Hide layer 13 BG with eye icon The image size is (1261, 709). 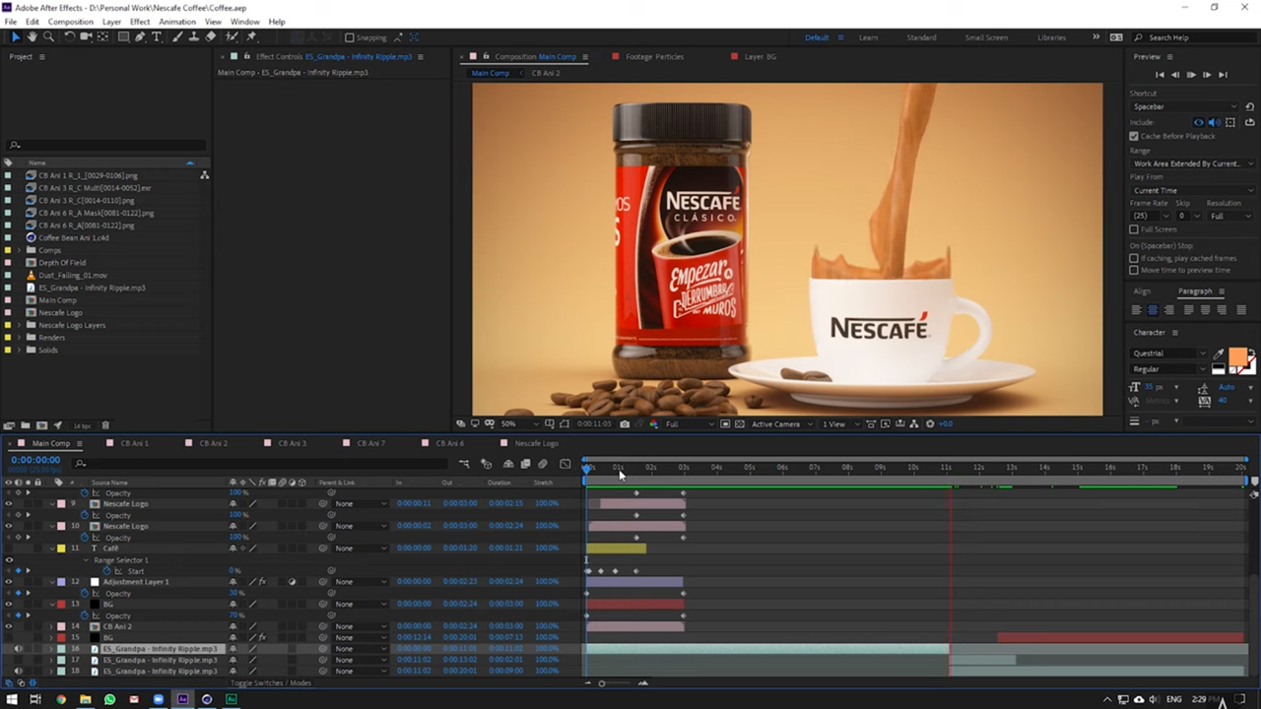tap(9, 604)
